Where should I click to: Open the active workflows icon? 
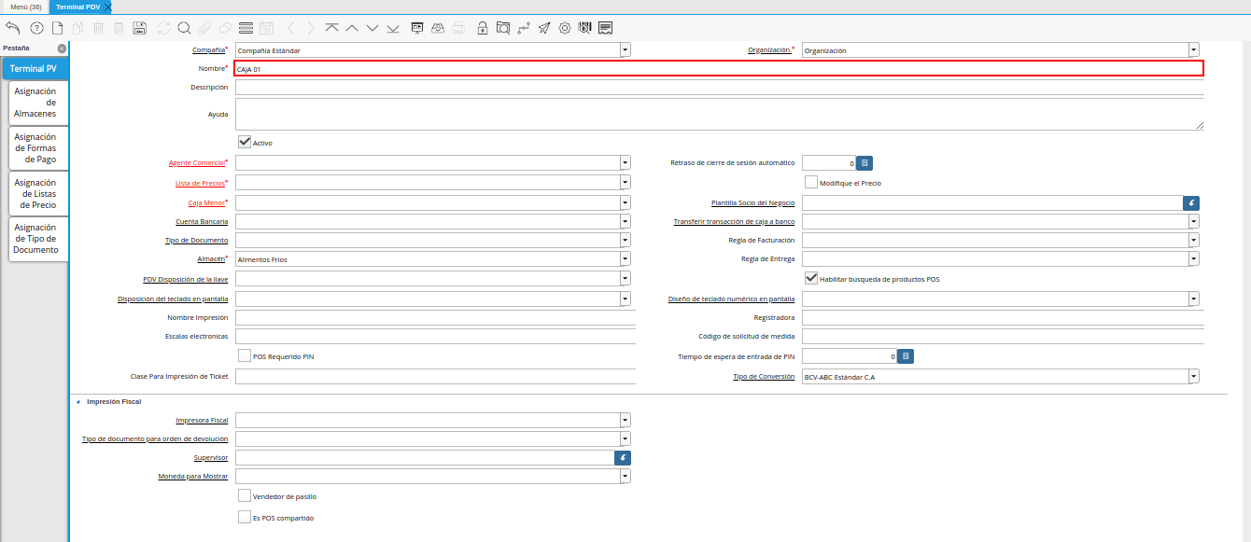tap(524, 28)
